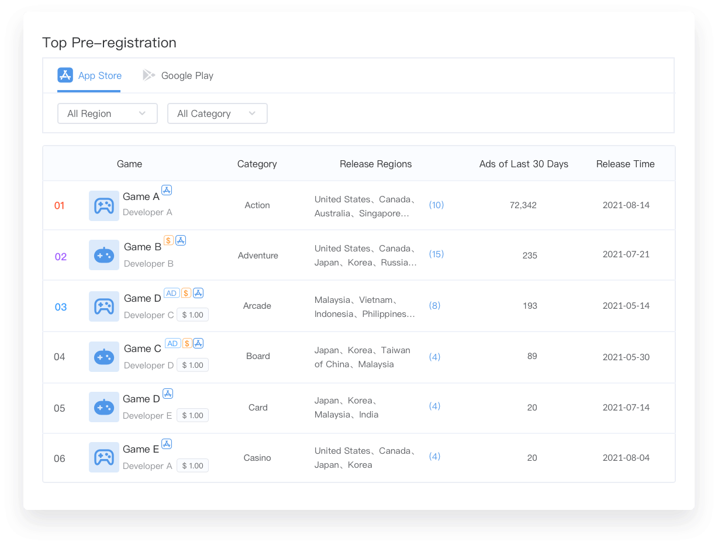Click the App Store badge next to Game A
This screenshot has height=545, width=718.
coord(167,189)
